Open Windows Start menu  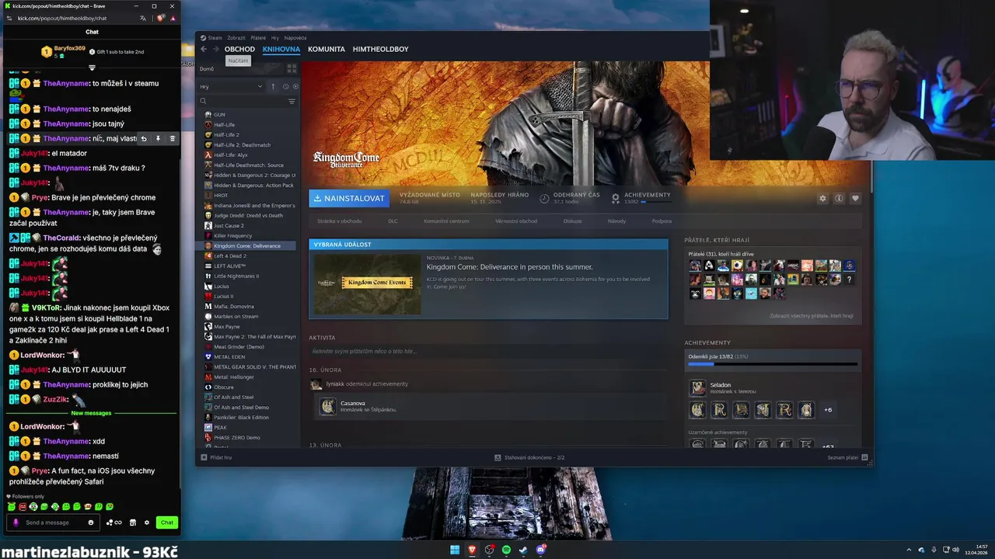[x=455, y=550]
